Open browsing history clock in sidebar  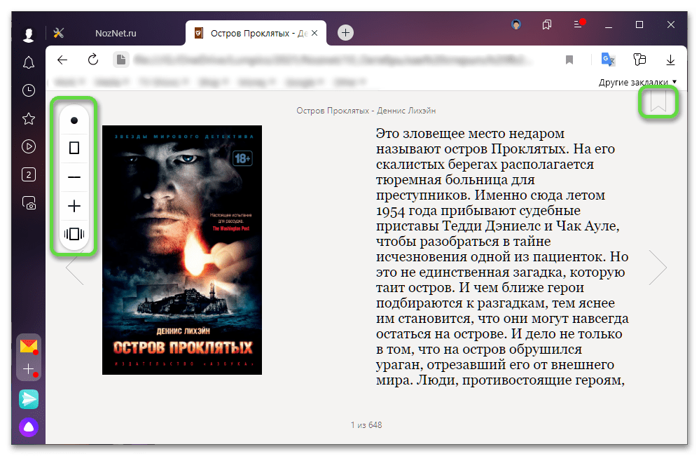pyautogui.click(x=29, y=90)
